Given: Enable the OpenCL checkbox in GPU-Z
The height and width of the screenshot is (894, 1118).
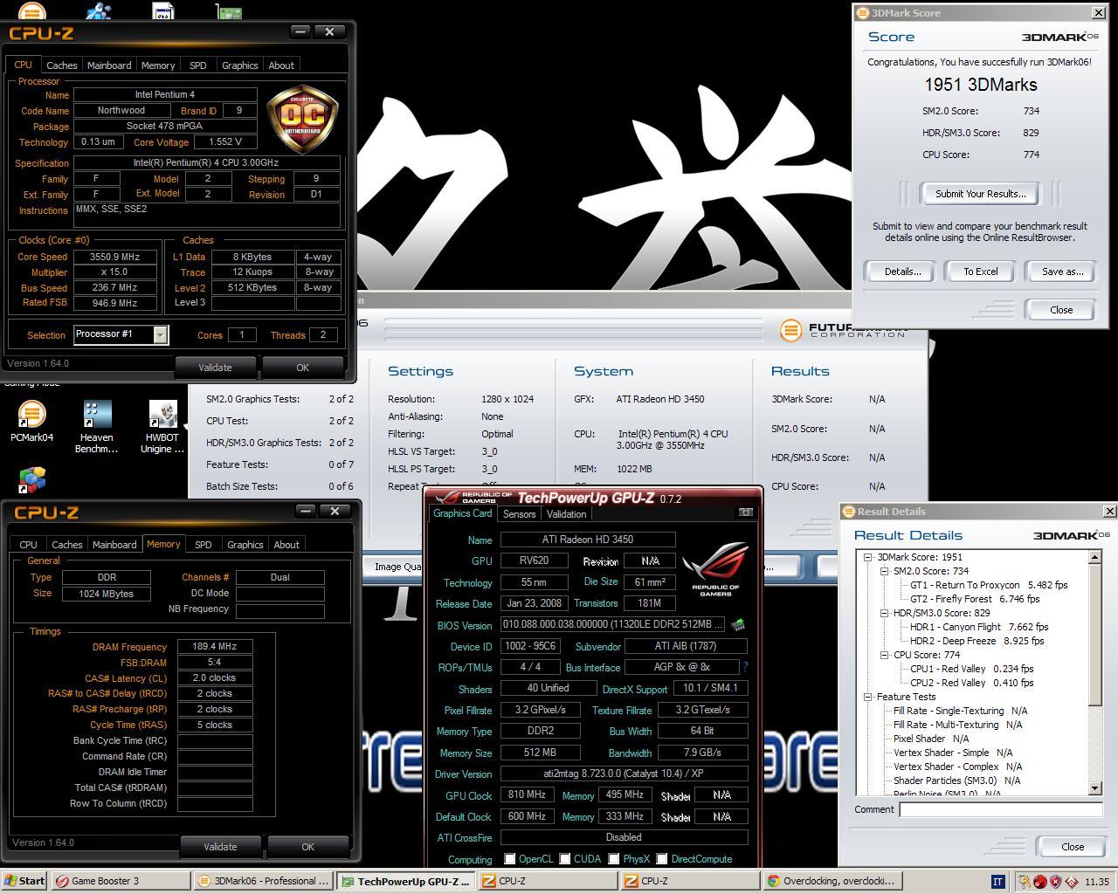Looking at the screenshot, I should 509,859.
